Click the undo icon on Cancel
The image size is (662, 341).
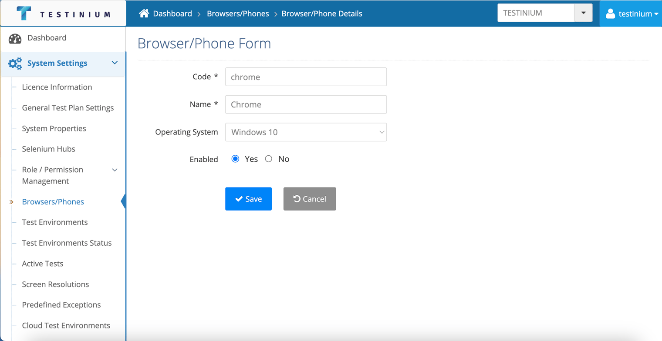click(x=297, y=199)
